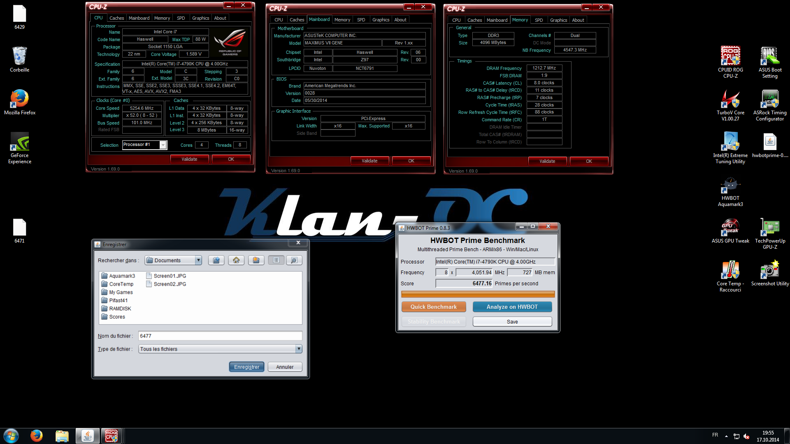The height and width of the screenshot is (444, 790).
Task: Select the Scores folder in file list
Action: 113,317
